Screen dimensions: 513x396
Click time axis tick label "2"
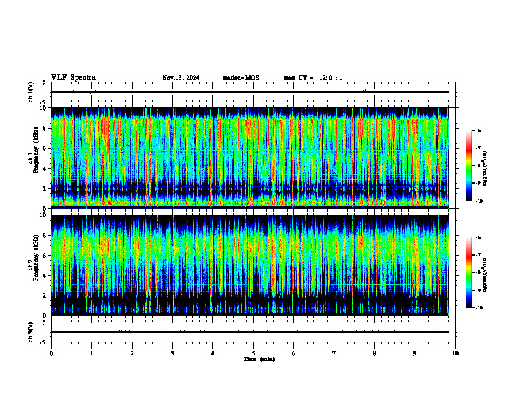tap(132, 353)
